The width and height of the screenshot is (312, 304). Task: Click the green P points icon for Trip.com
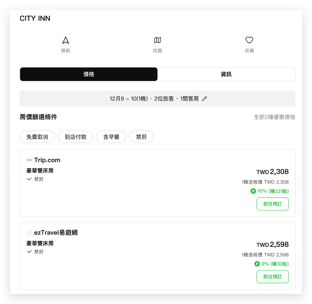click(x=253, y=191)
